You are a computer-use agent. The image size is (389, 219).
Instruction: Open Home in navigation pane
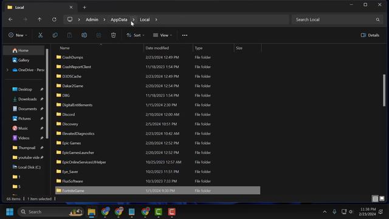pos(24,50)
